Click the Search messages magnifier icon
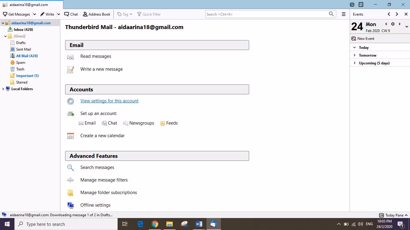The width and height of the screenshot is (410, 230). [x=71, y=168]
